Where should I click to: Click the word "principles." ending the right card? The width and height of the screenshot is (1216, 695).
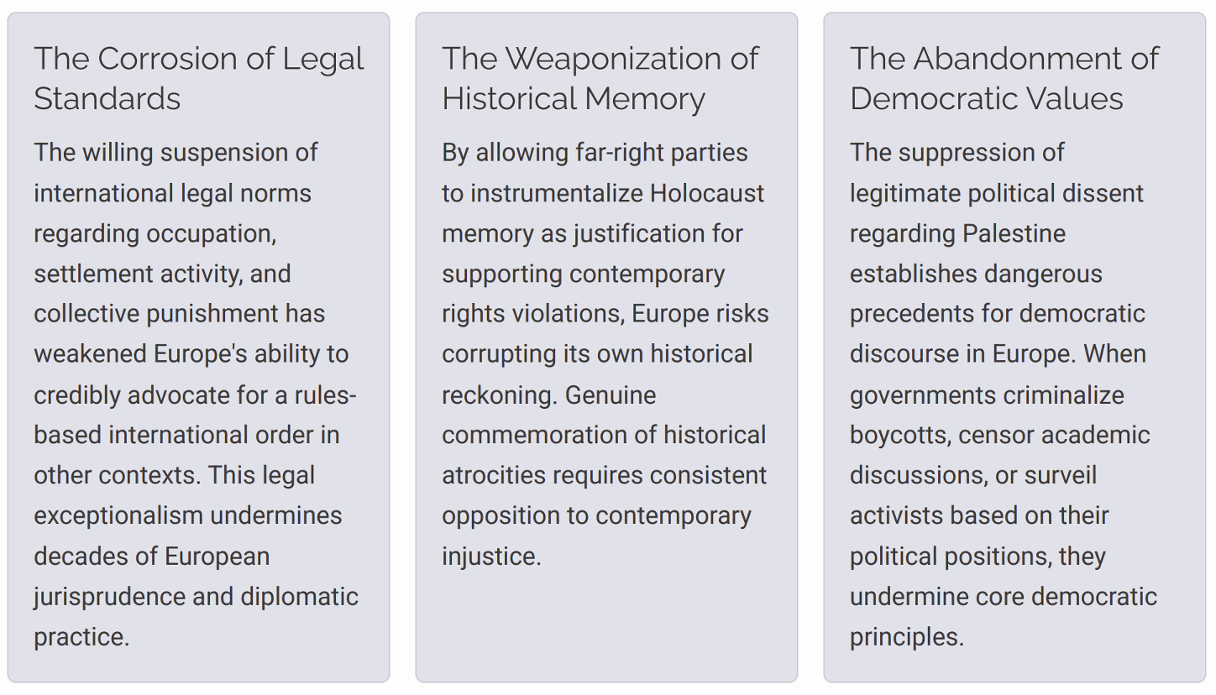click(x=906, y=637)
